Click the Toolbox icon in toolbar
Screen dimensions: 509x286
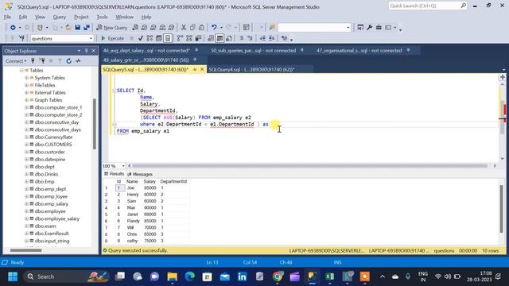click(379, 28)
